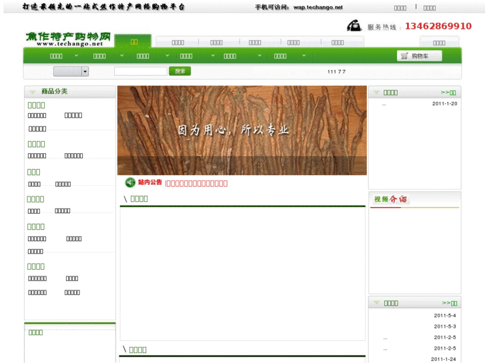Screen dimensions: 485x363
Task: Click the green speaker icon next to 站内公告
Action: point(130,182)
